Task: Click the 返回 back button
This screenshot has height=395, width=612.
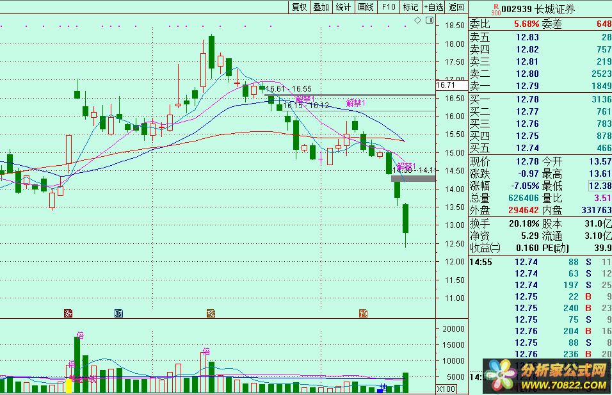Action: (456, 7)
